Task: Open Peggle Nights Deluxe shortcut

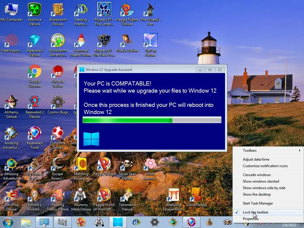Action: (127, 14)
